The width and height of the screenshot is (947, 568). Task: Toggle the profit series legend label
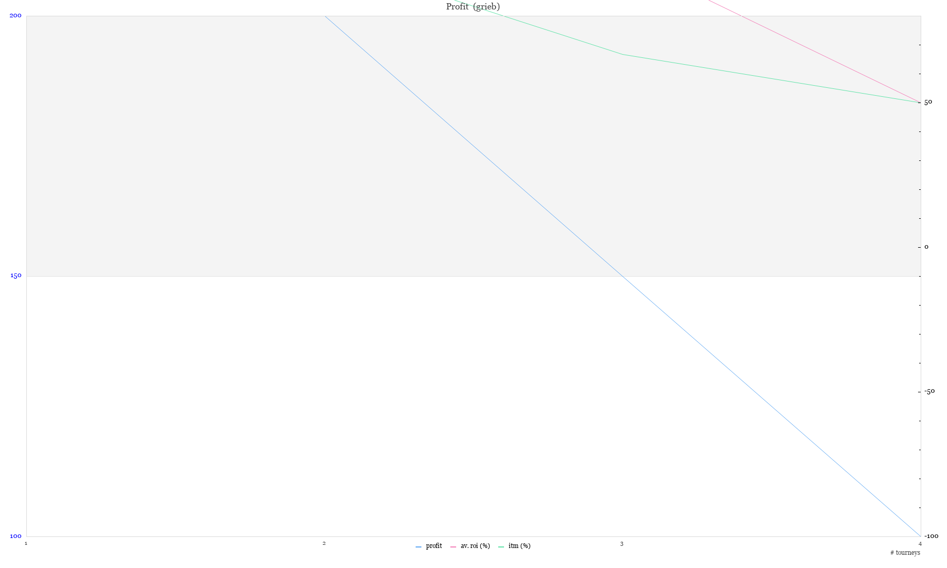pos(434,546)
